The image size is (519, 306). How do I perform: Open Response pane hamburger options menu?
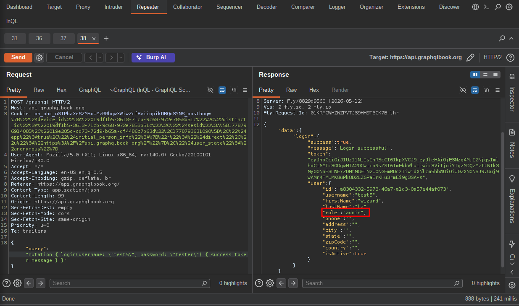click(x=498, y=90)
